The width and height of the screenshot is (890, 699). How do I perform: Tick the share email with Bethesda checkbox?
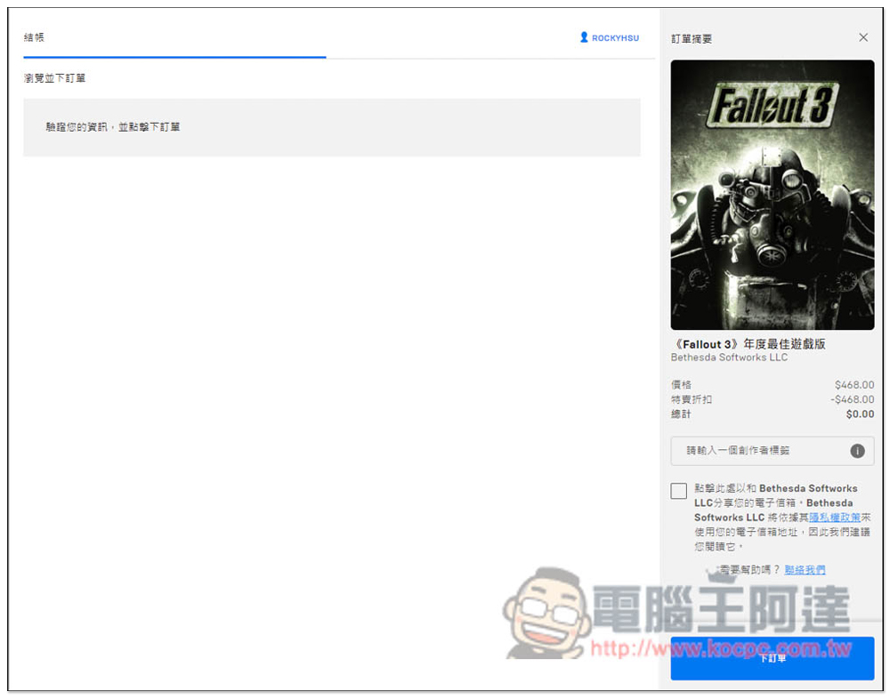[x=678, y=491]
